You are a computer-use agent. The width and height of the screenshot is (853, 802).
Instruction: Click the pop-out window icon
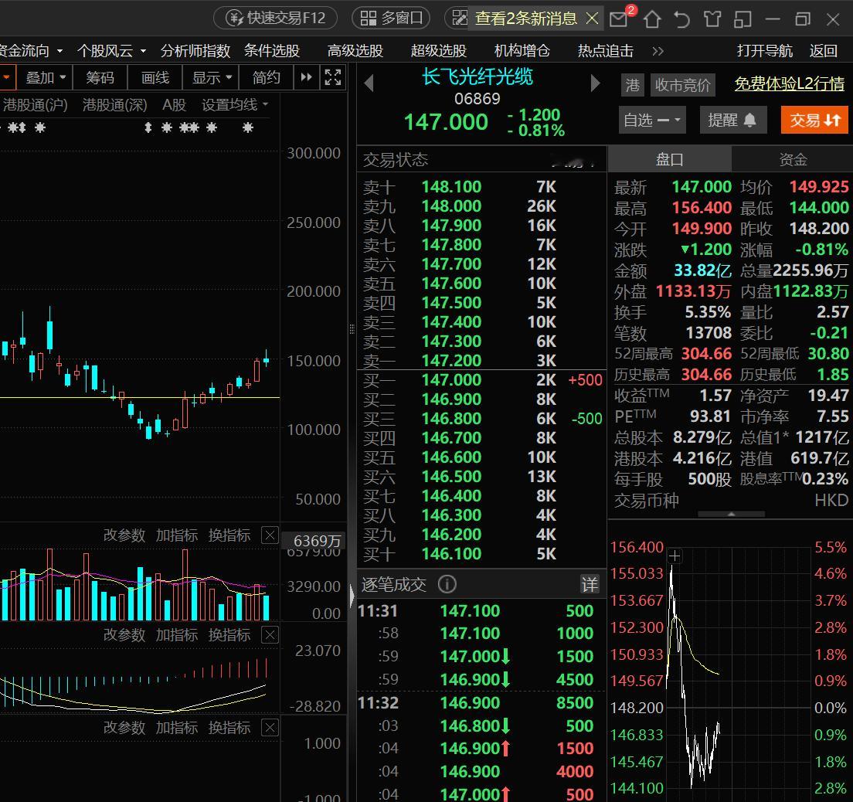click(743, 19)
